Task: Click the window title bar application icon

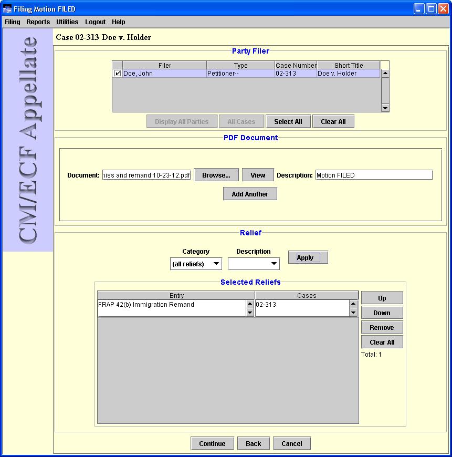Action: pyautogui.click(x=7, y=9)
